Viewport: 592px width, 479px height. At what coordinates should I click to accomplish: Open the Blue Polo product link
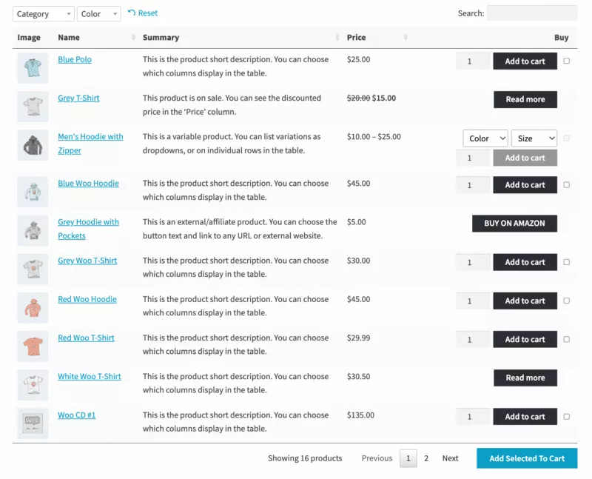75,59
